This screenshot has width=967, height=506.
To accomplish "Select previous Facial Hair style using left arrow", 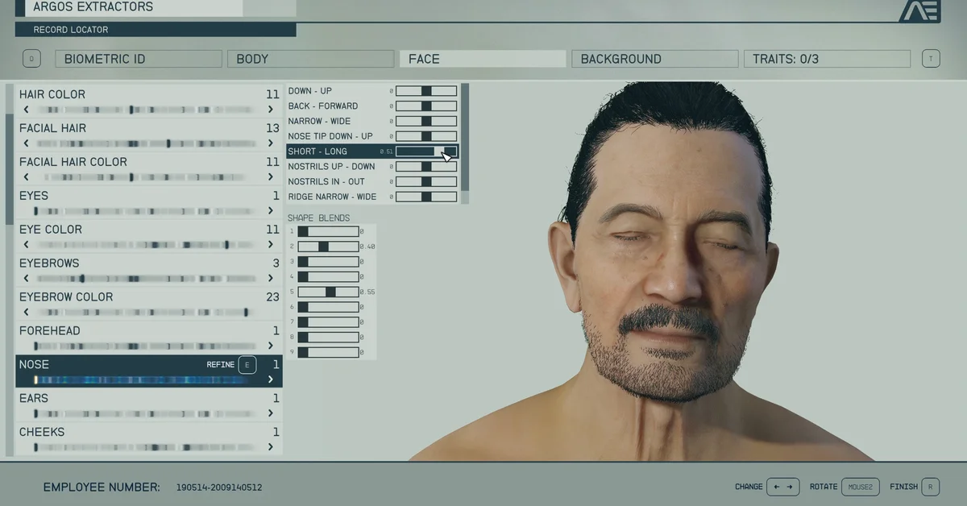I will coord(27,143).
